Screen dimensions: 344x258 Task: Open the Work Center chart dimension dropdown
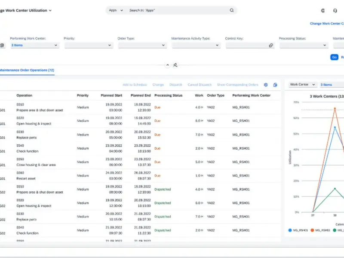[302, 85]
